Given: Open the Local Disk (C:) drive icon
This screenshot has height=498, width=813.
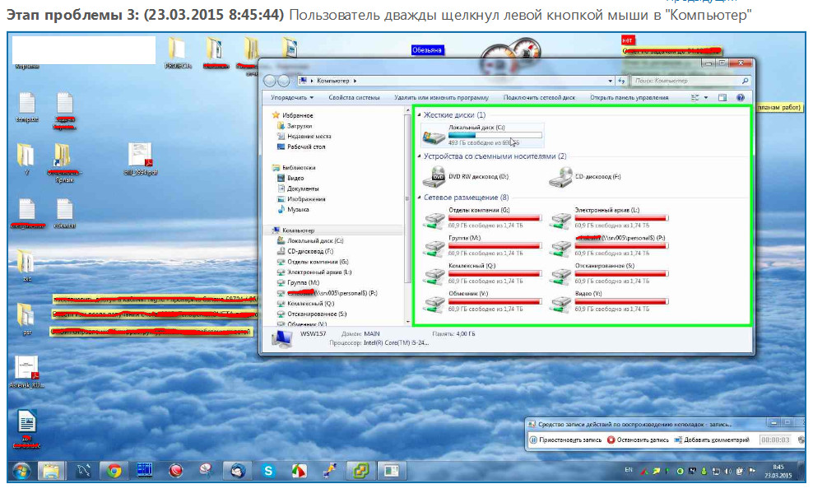Looking at the screenshot, I should (x=434, y=137).
